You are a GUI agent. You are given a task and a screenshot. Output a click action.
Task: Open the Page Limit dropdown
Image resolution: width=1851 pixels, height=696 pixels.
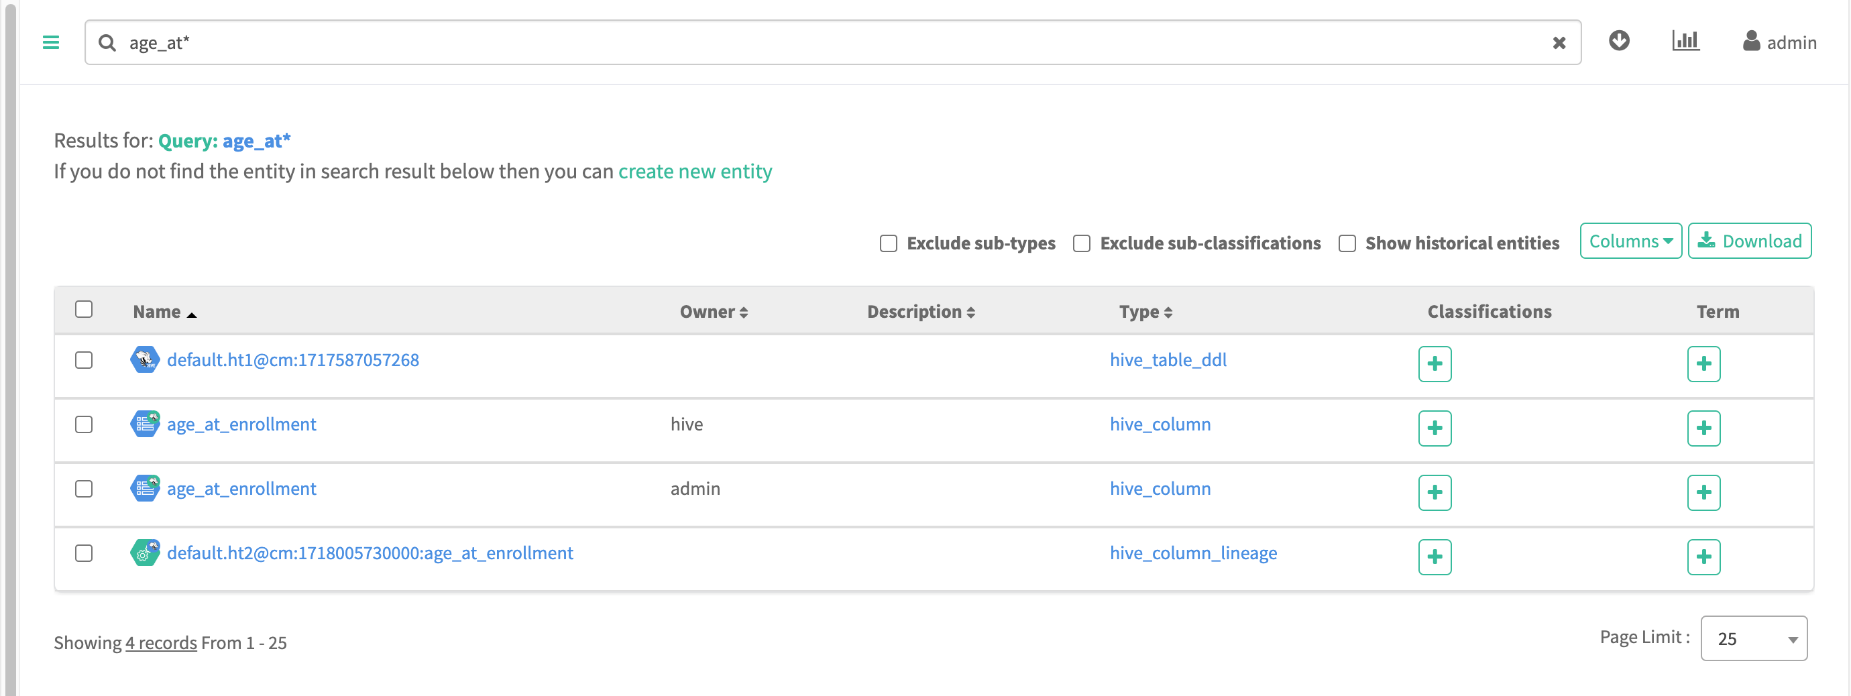click(x=1753, y=638)
